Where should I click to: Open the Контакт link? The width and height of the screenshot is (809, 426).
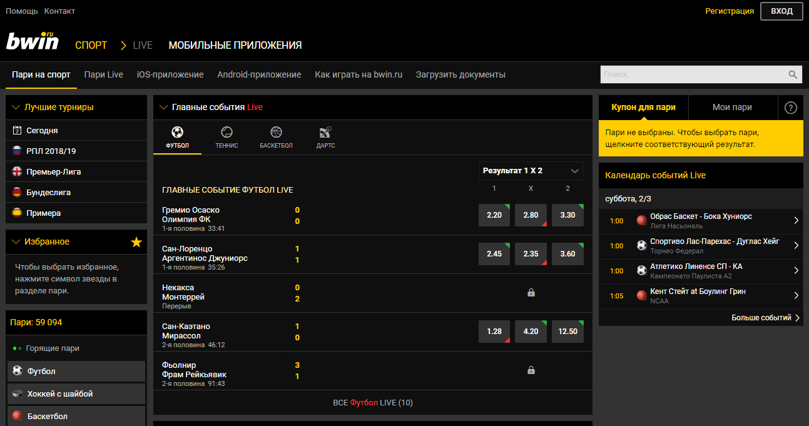(59, 11)
